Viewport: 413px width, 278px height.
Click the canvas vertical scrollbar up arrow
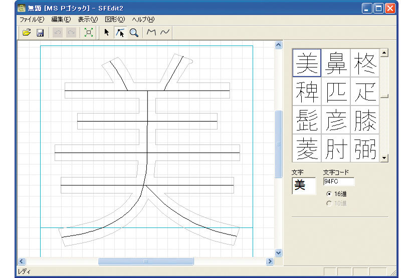[x=279, y=45]
